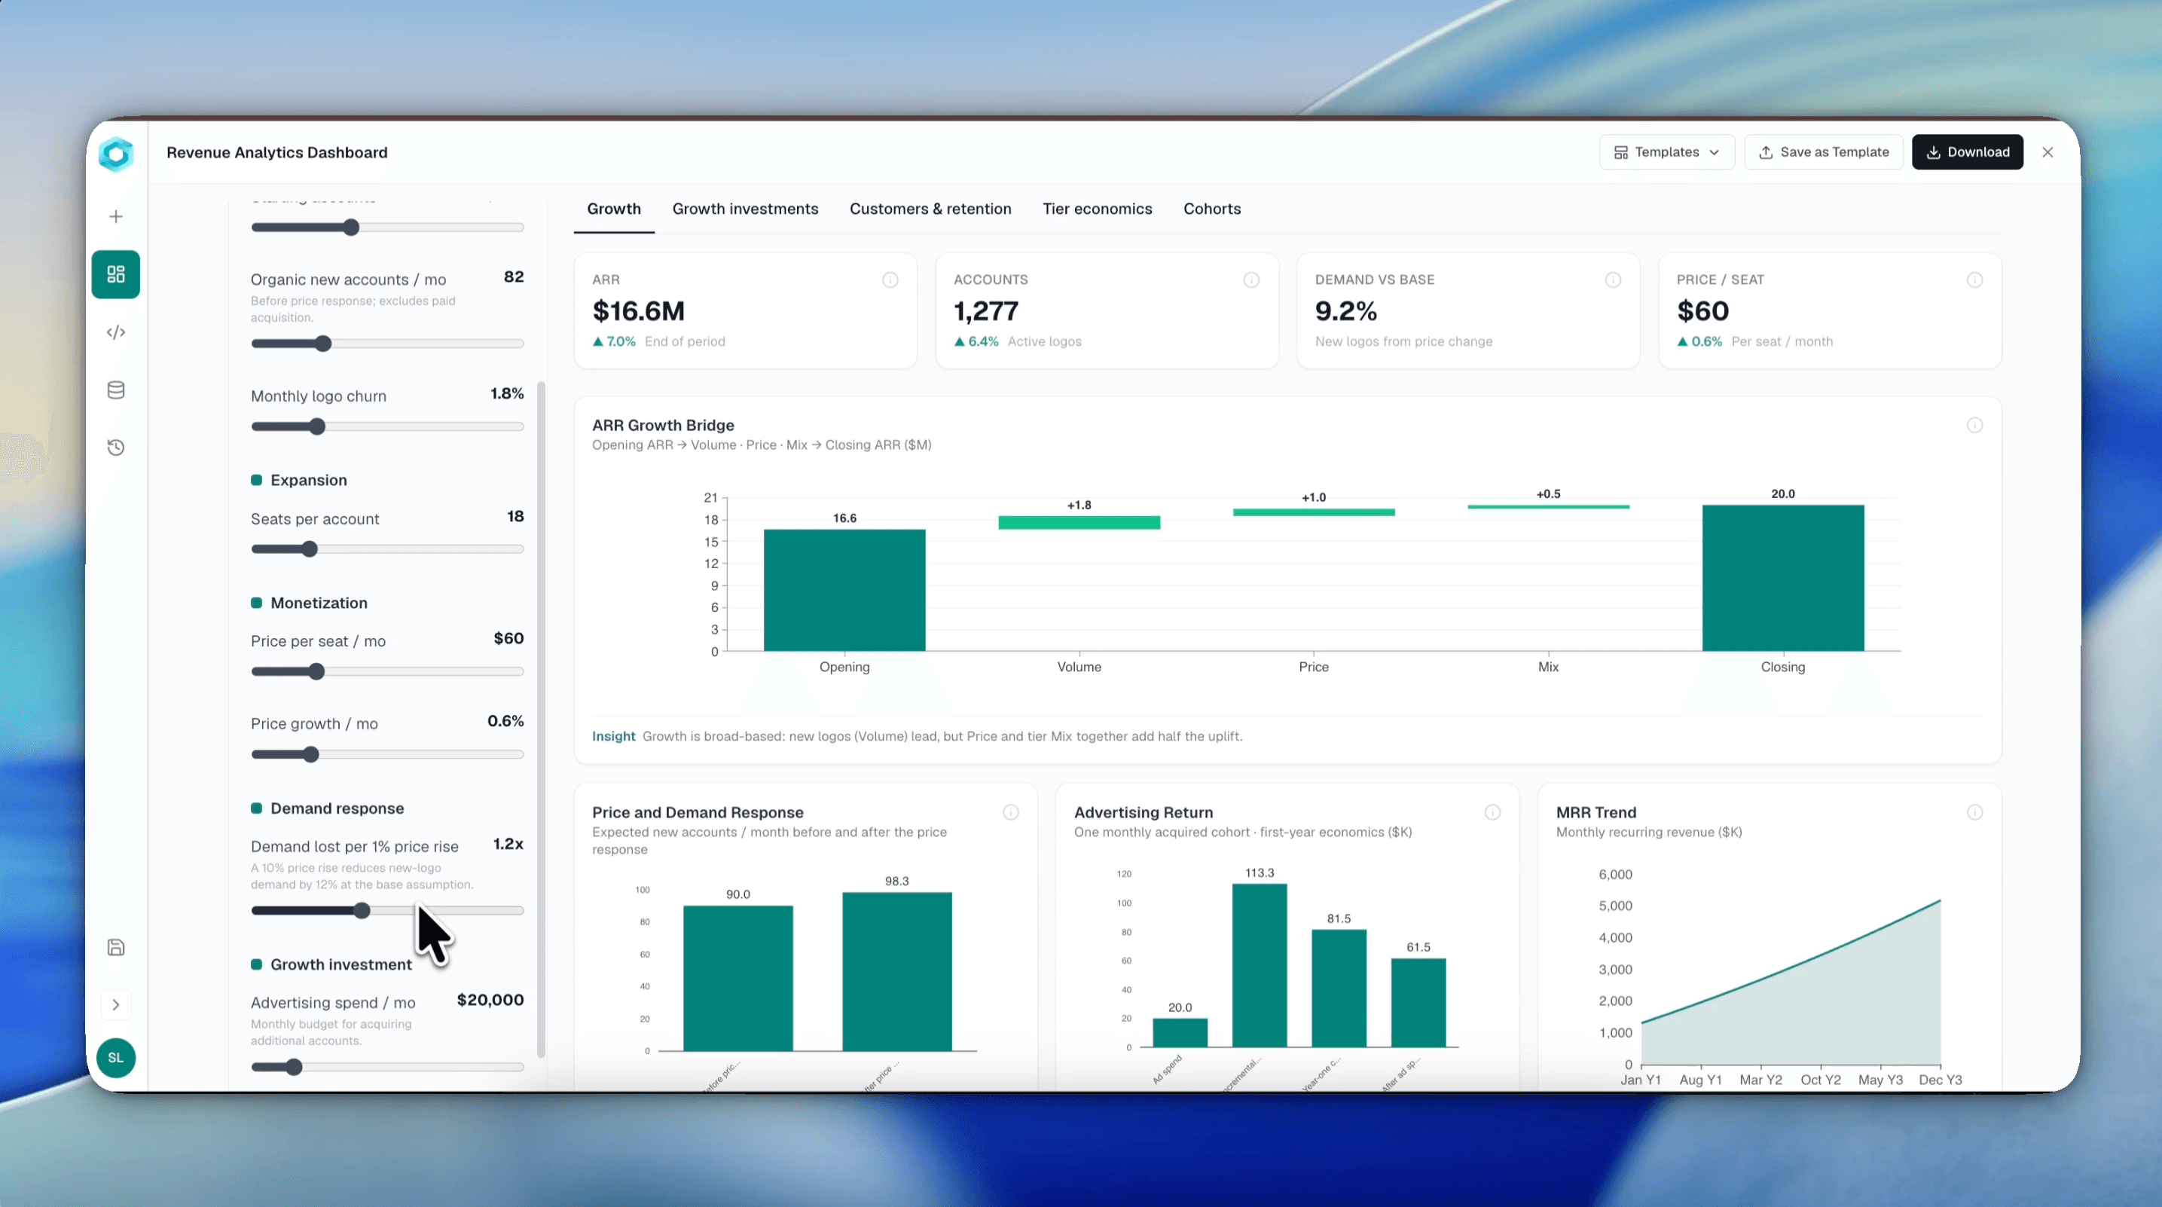Click the Closing bar in ARR bridge
The image size is (2162, 1207).
pos(1782,577)
